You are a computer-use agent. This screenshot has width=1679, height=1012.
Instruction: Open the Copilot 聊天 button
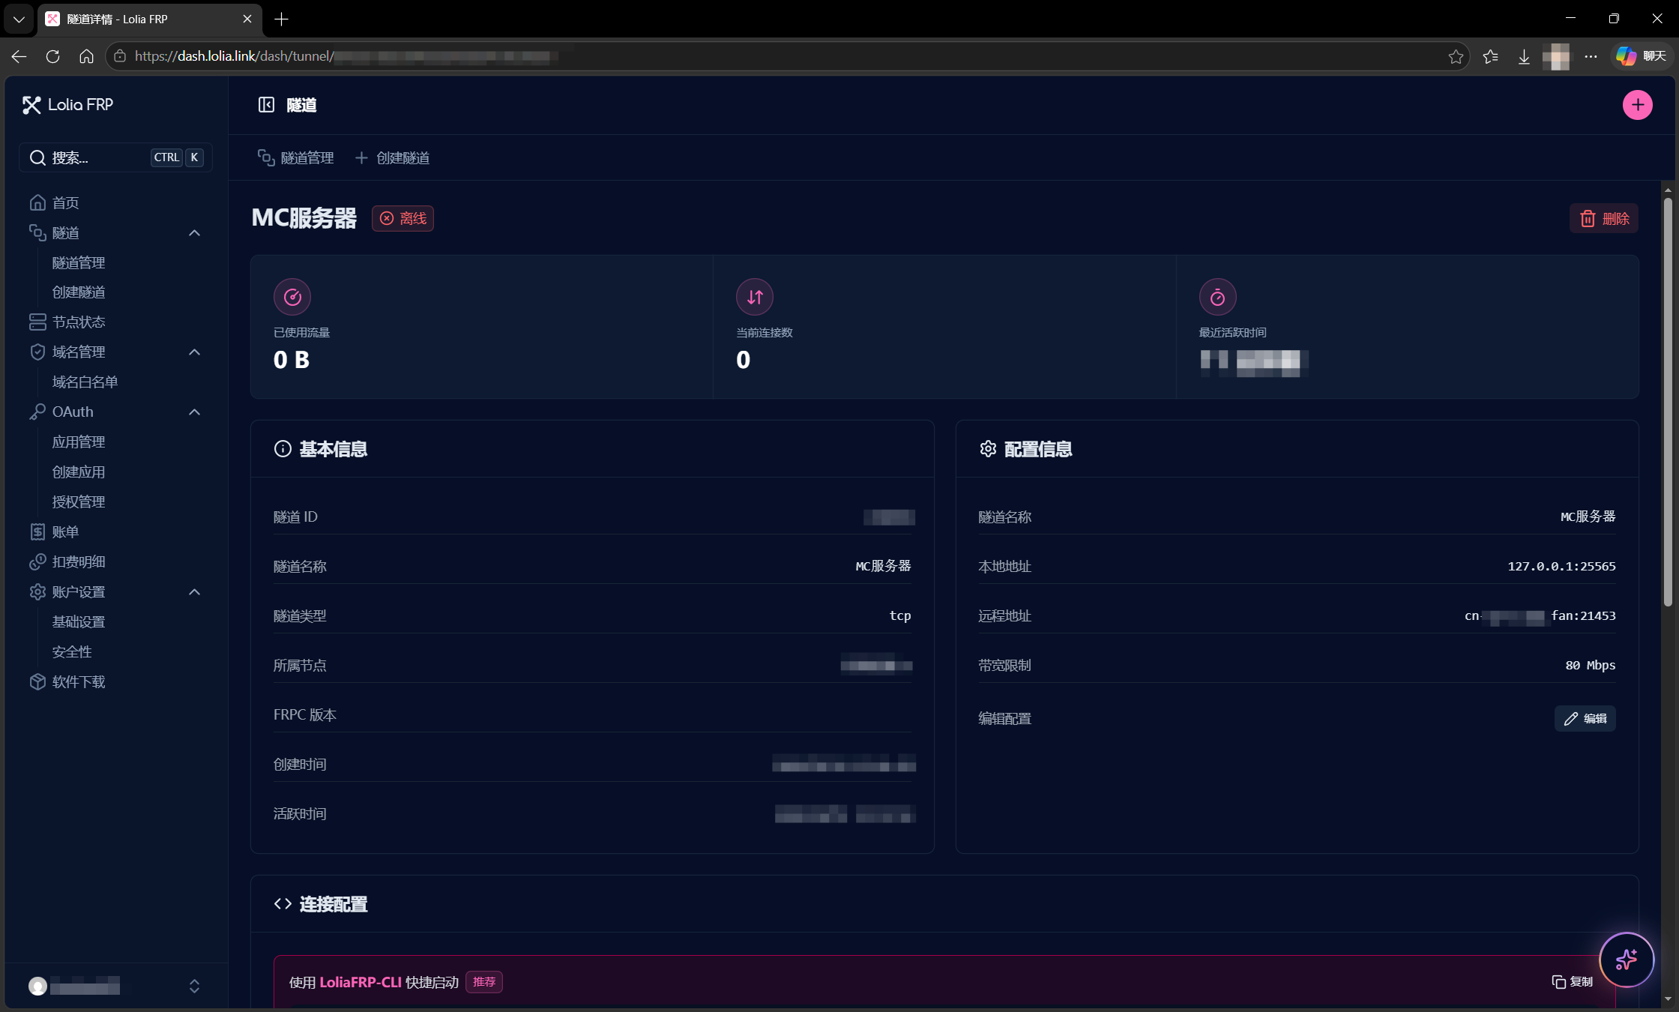point(1641,56)
